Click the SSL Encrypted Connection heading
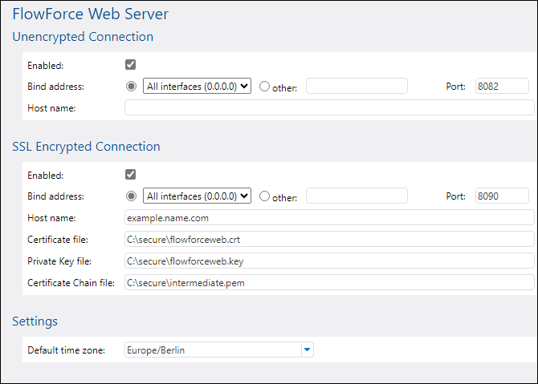 86,147
